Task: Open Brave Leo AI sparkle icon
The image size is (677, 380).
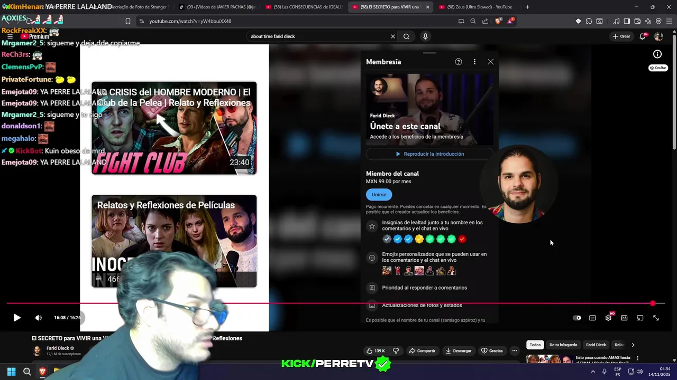Action: [x=648, y=21]
